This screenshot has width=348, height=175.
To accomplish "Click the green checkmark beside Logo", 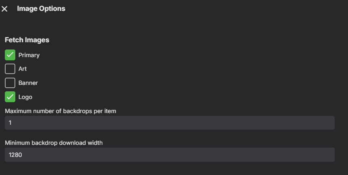I will click(10, 97).
